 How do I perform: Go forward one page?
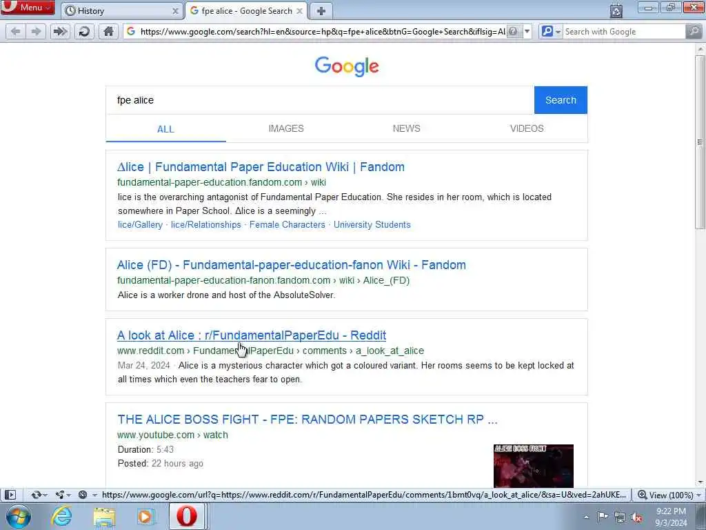point(36,32)
